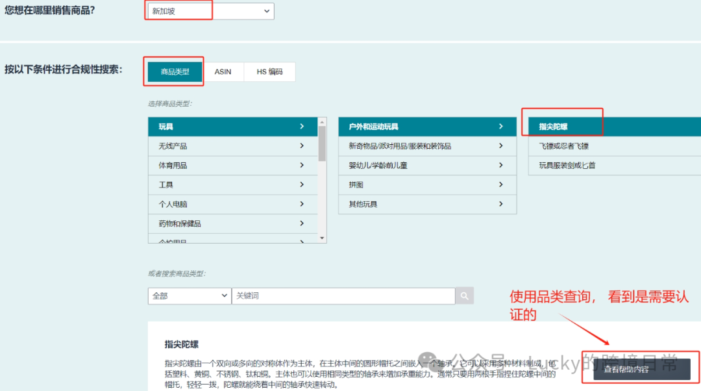Expand the 无线产品 category
Screen dimensions: 701x391
pos(232,146)
